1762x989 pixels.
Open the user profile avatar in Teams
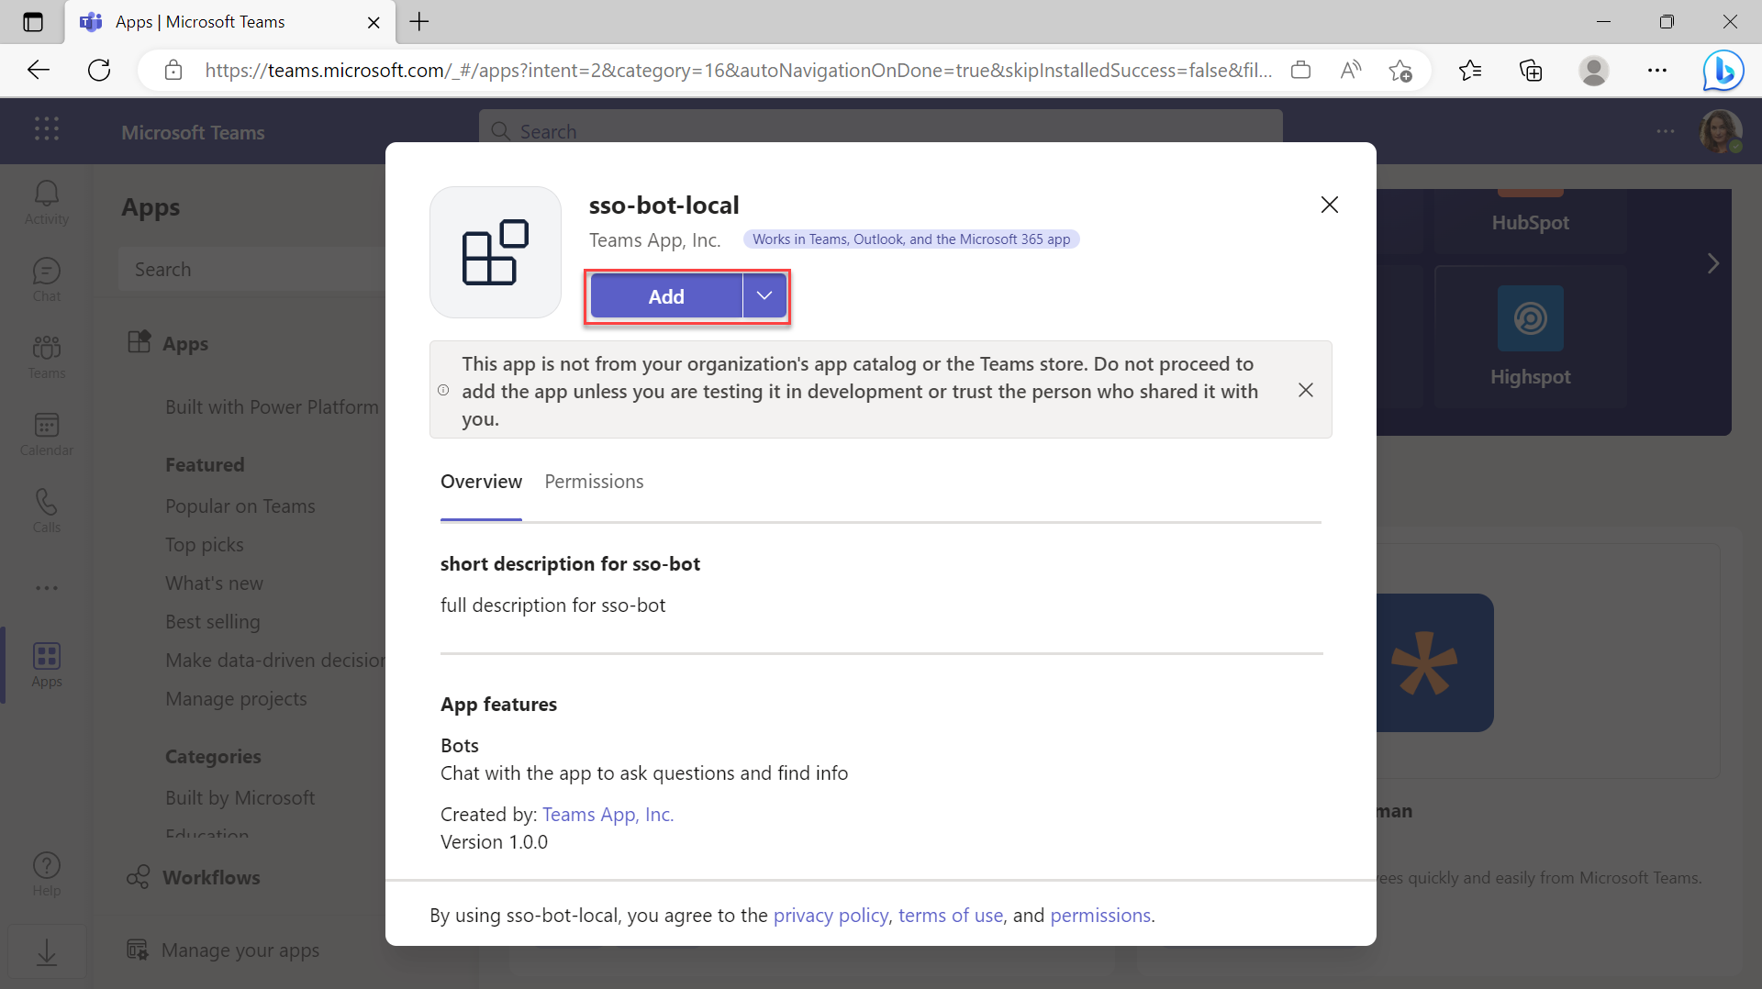point(1720,131)
